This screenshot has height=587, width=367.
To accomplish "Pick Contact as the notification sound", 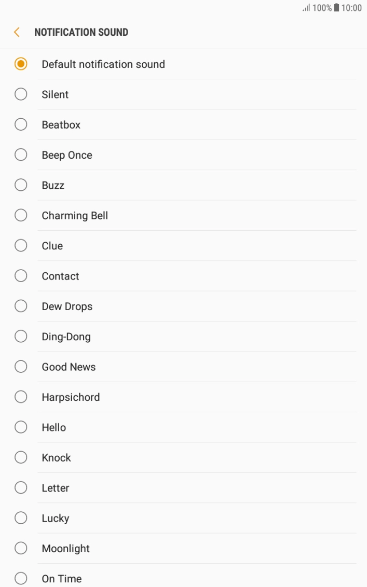I will [60, 276].
